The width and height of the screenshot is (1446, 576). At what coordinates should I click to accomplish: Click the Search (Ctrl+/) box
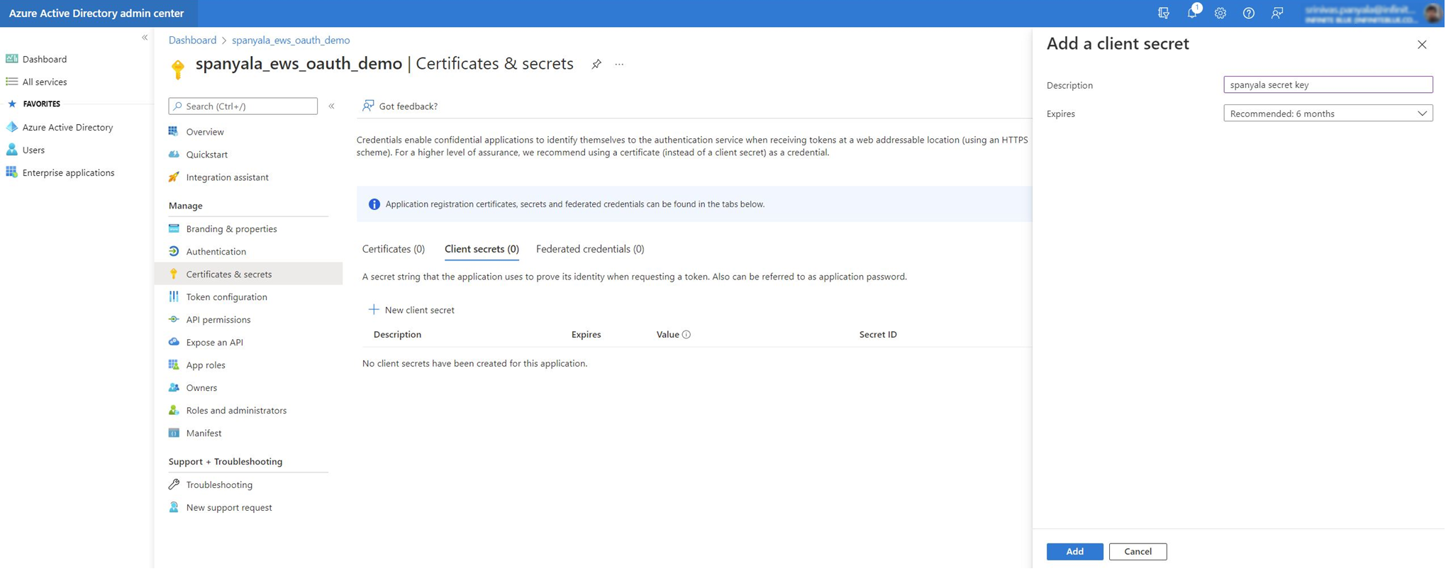pyautogui.click(x=243, y=106)
